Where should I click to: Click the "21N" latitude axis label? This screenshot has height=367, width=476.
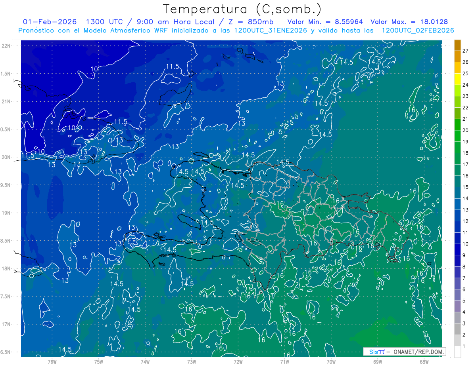[6, 101]
